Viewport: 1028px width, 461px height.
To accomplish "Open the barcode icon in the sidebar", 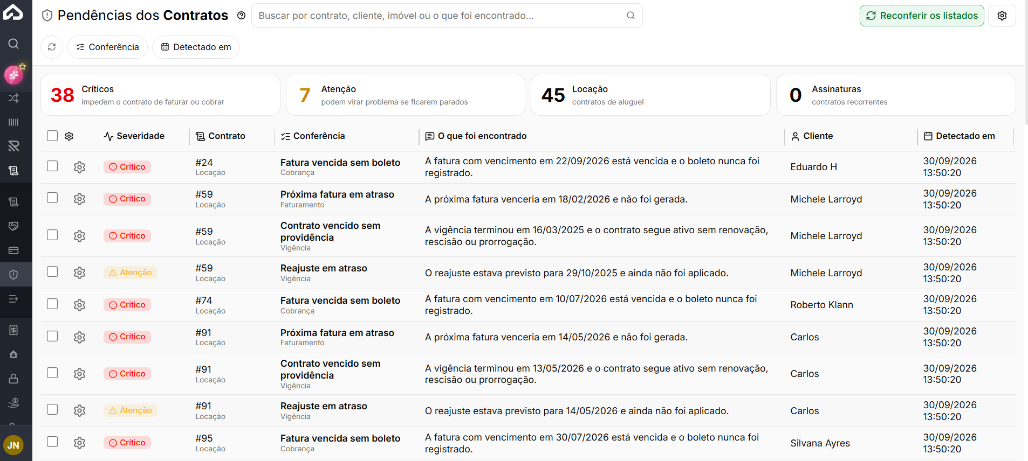I will pyautogui.click(x=13, y=122).
